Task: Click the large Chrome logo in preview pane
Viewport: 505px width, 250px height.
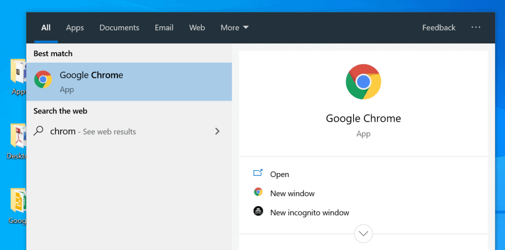Action: coord(363,81)
